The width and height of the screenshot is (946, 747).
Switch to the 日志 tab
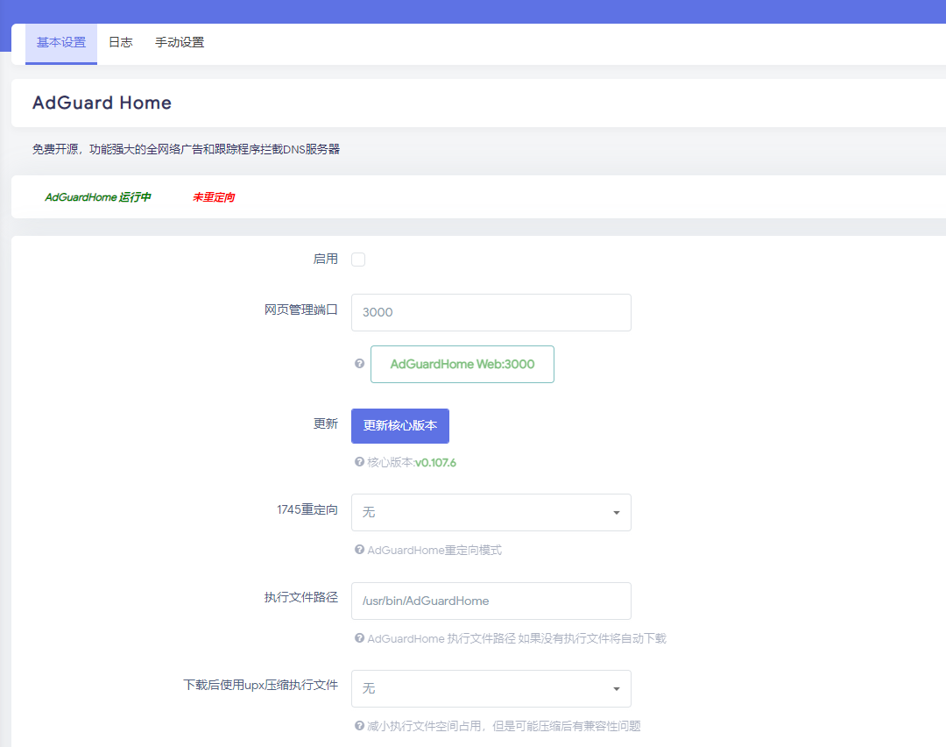[x=120, y=41]
